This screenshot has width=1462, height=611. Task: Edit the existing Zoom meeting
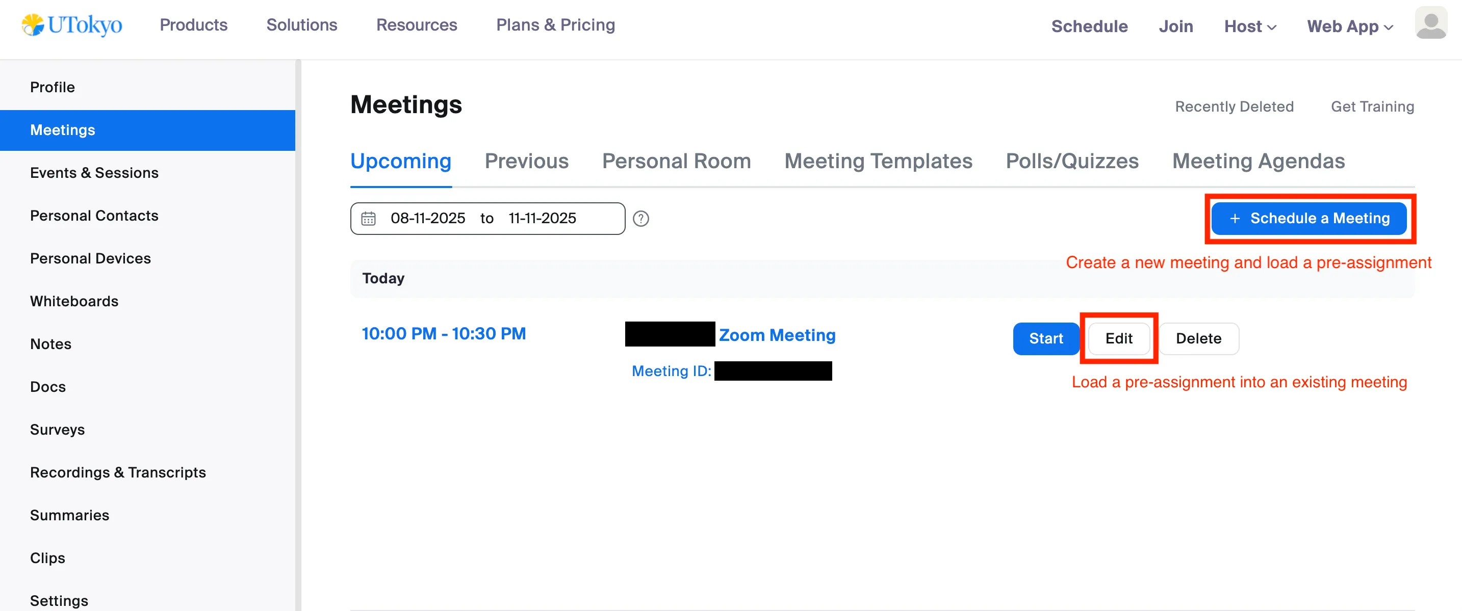coord(1118,339)
